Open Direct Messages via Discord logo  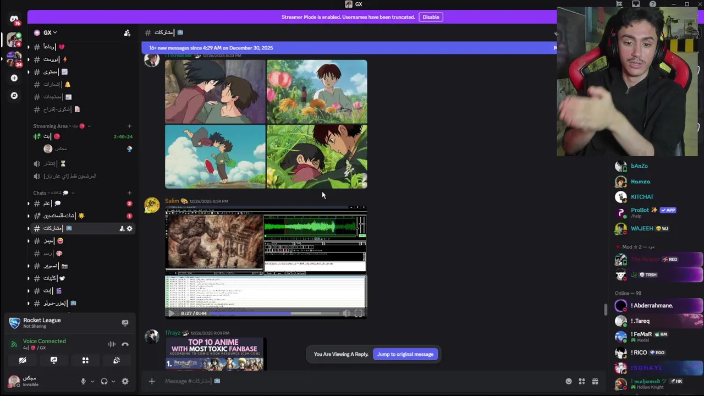[14, 20]
